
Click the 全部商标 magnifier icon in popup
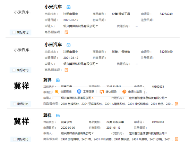[57, 92]
